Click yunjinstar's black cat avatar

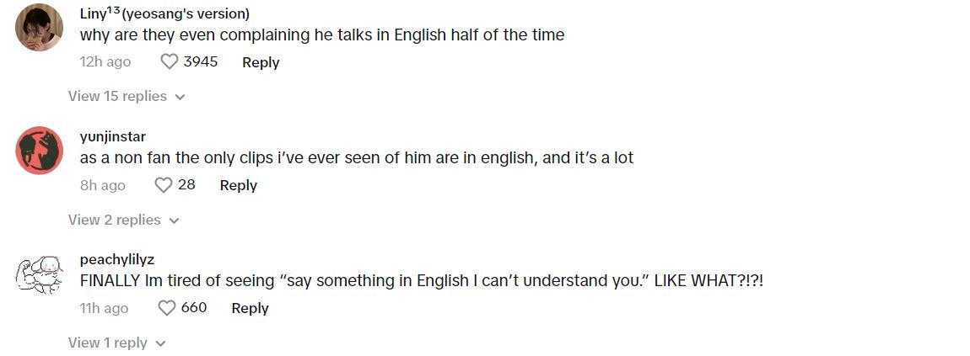(40, 151)
